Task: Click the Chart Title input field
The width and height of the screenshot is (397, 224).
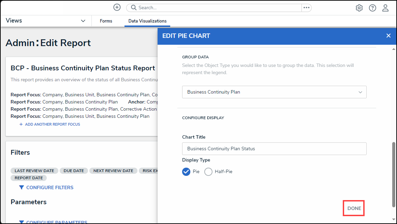Action: pos(274,149)
